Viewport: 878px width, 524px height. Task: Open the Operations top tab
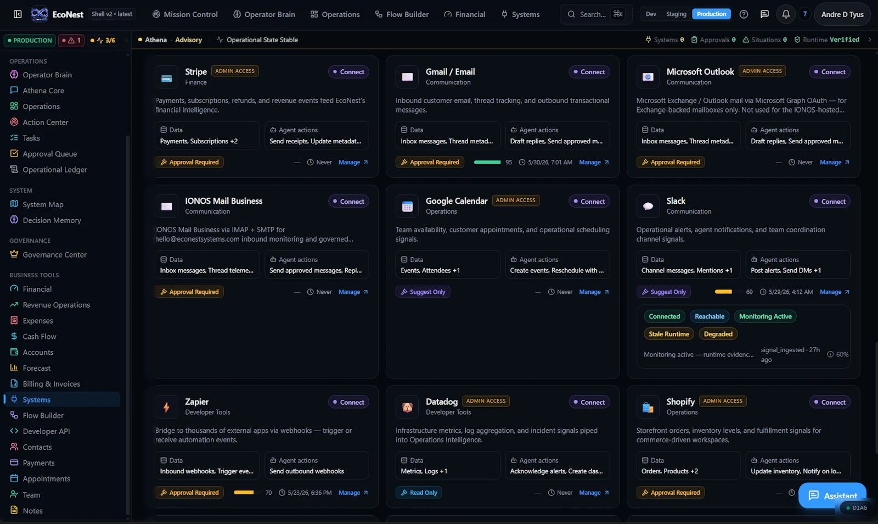(x=335, y=14)
